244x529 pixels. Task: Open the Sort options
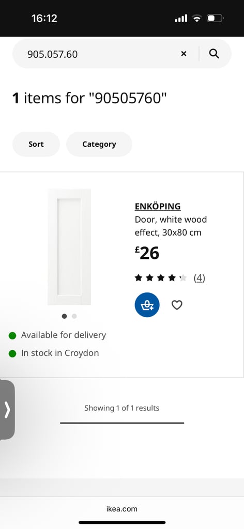[36, 144]
